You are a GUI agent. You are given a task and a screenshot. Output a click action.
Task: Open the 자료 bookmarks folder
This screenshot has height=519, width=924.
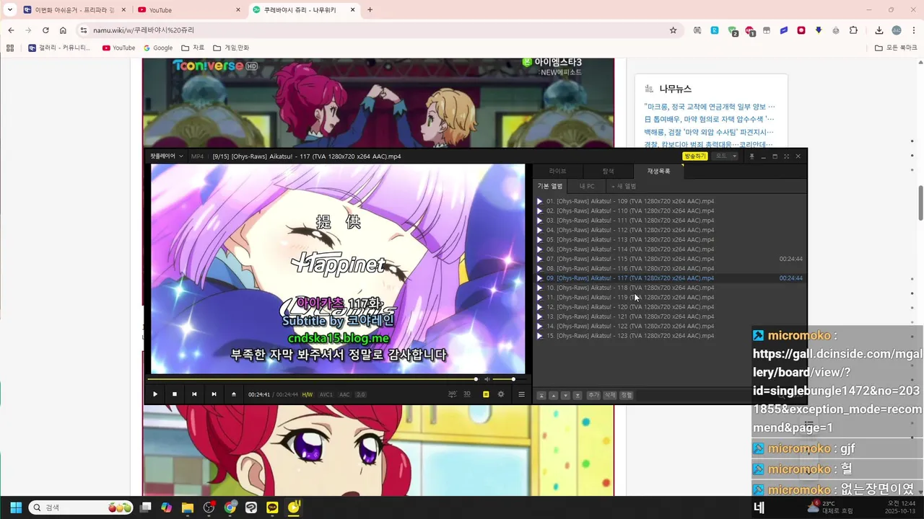coord(193,48)
